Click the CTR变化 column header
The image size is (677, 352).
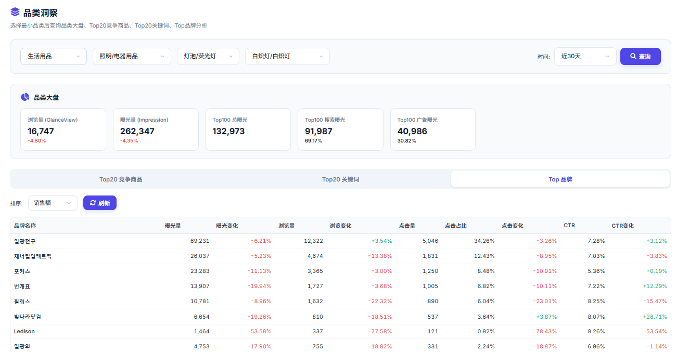click(622, 226)
